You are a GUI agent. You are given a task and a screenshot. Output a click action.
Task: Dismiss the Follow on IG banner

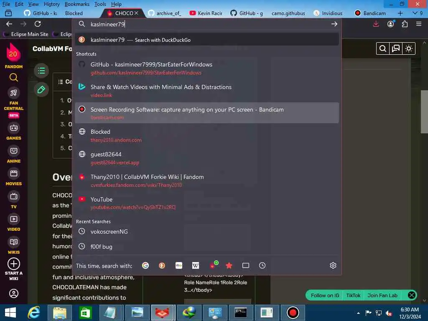[x=412, y=295]
